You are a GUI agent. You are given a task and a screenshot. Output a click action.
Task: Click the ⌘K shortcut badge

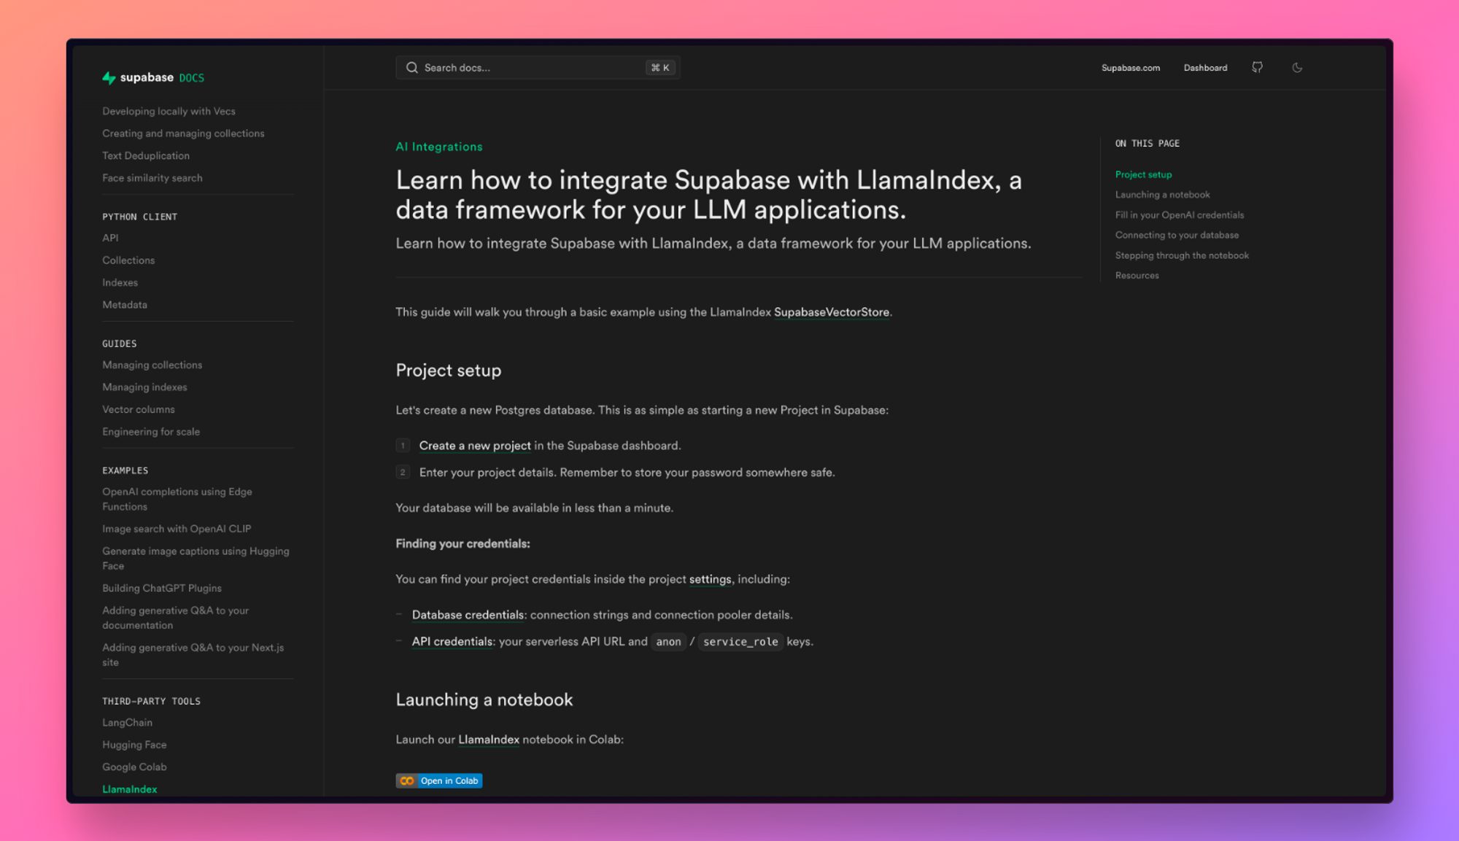click(660, 68)
